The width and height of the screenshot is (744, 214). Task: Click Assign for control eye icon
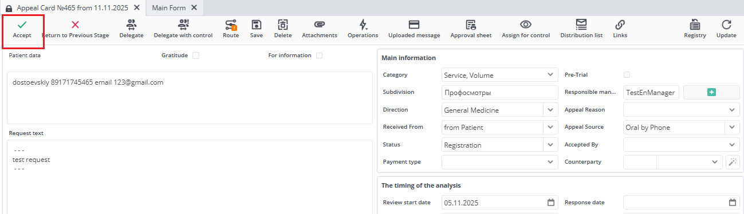(526, 25)
